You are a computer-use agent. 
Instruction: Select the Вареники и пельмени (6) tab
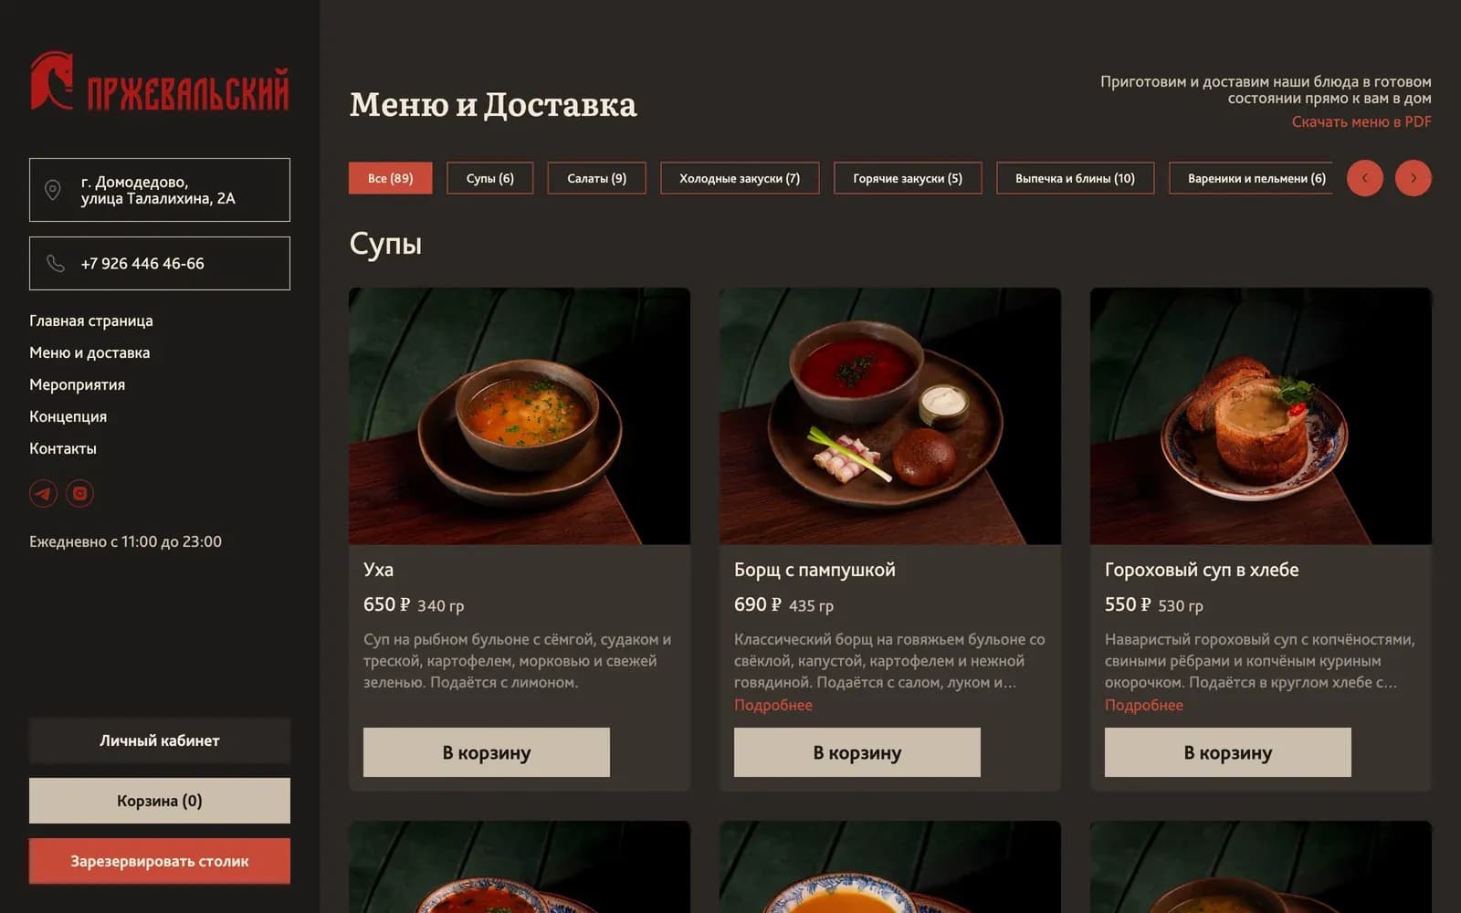(1251, 178)
